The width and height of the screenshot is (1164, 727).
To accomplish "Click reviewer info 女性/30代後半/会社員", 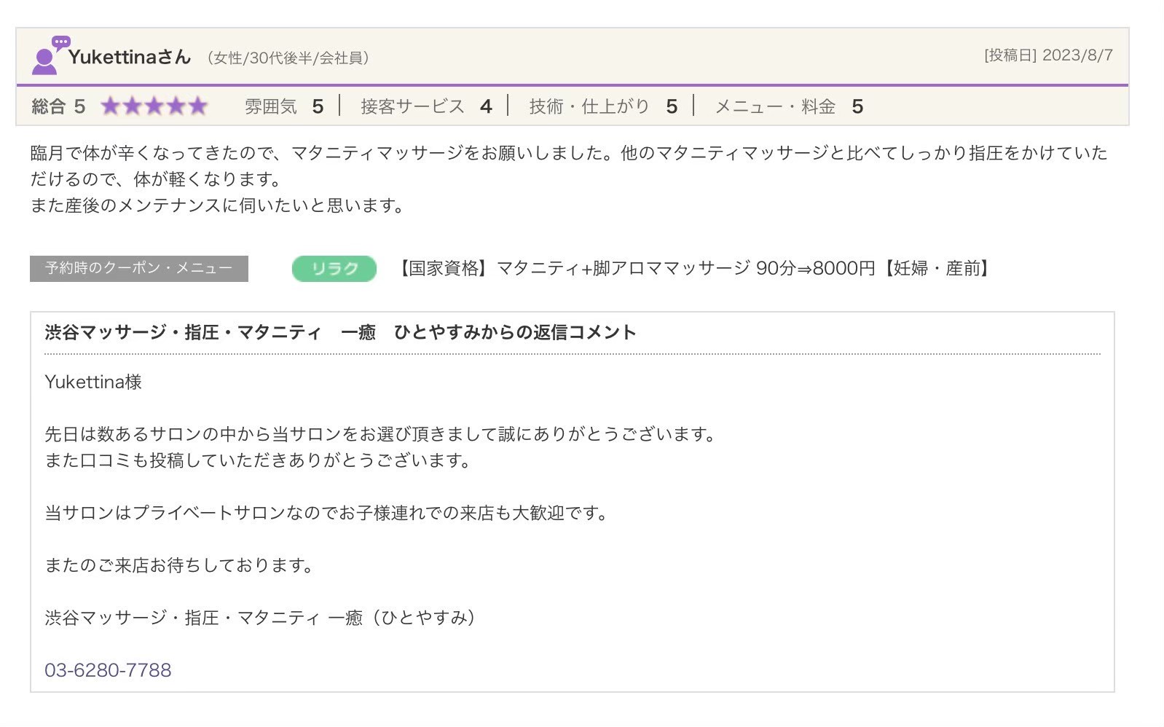I will point(288,58).
